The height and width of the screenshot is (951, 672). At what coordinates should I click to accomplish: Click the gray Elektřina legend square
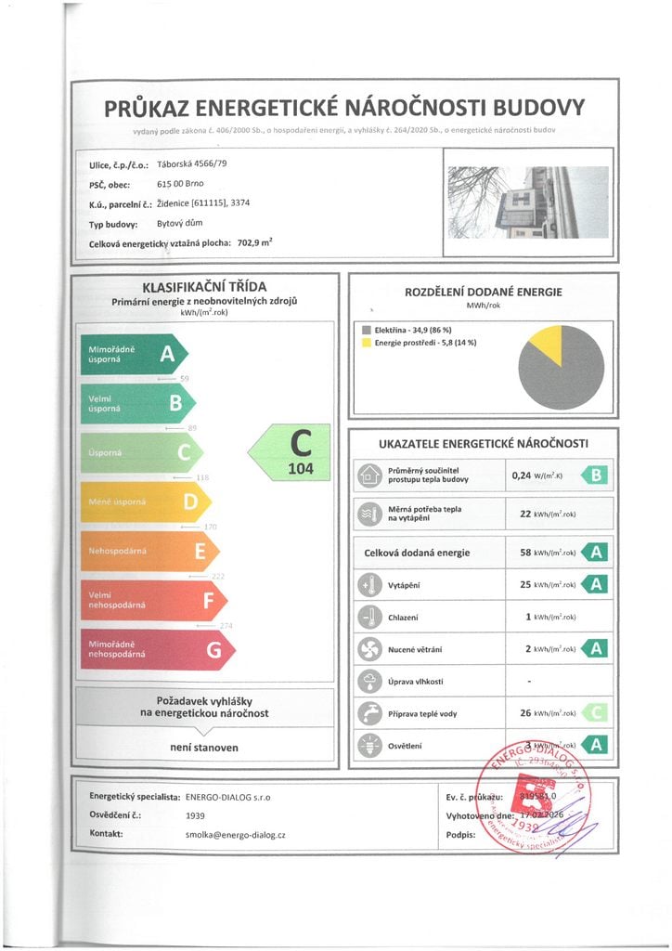point(366,330)
